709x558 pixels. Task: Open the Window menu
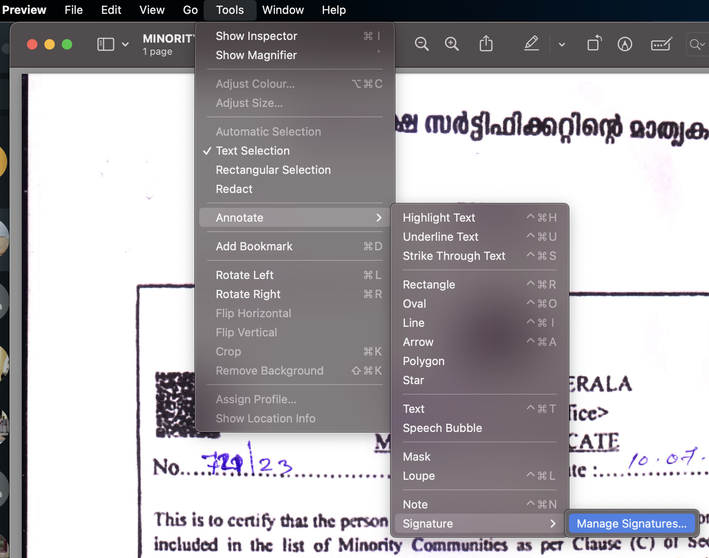(x=283, y=10)
